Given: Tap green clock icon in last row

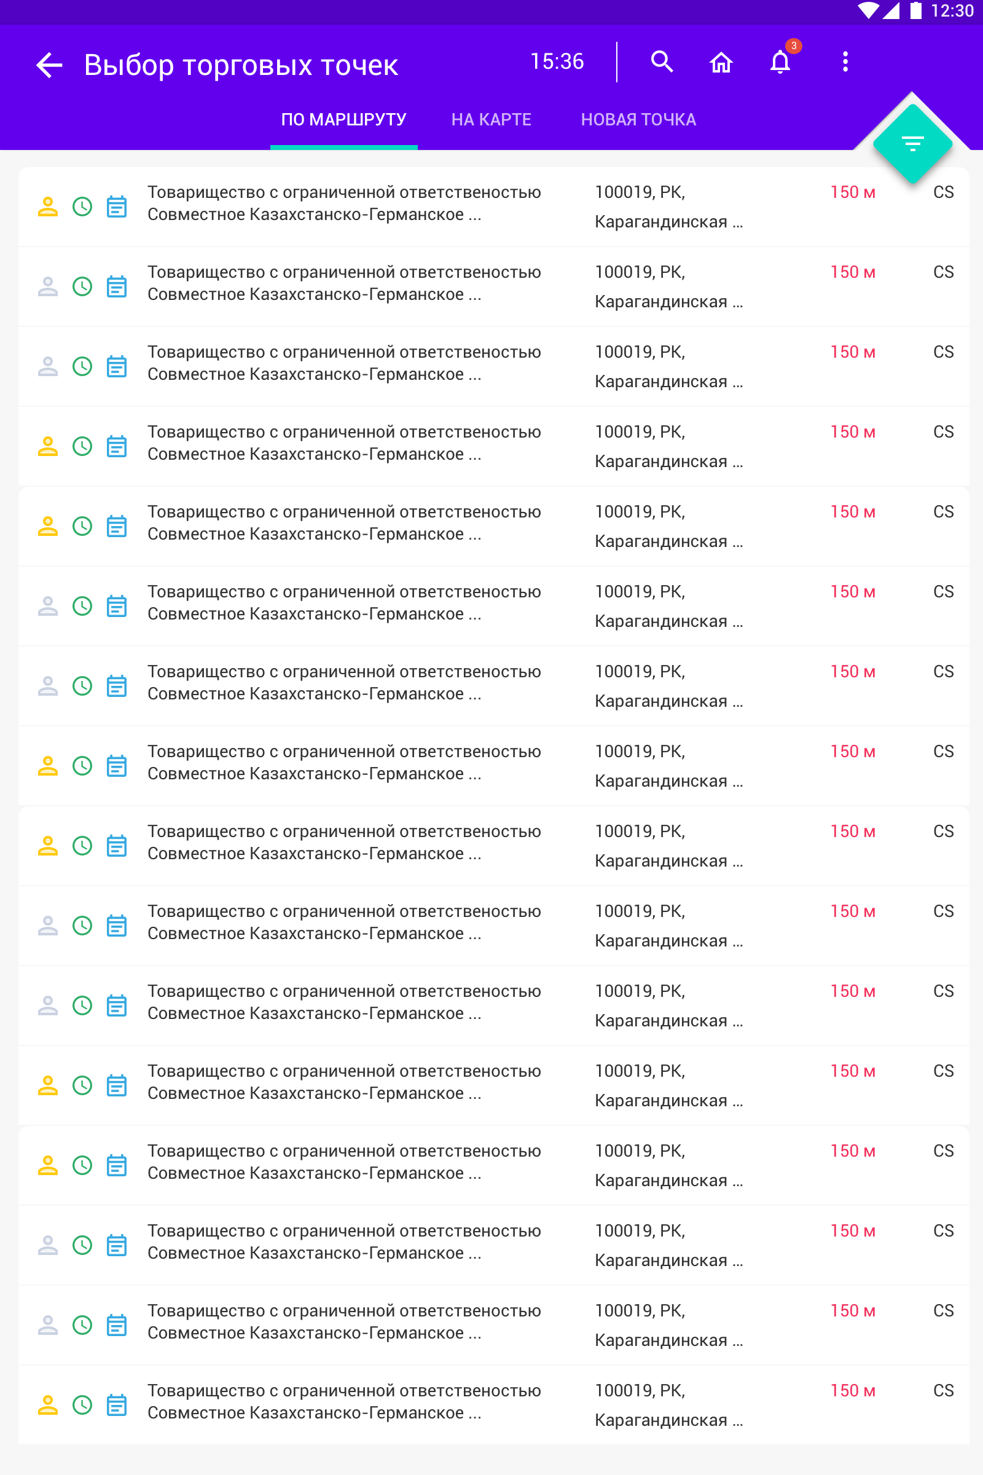Looking at the screenshot, I should (82, 1405).
